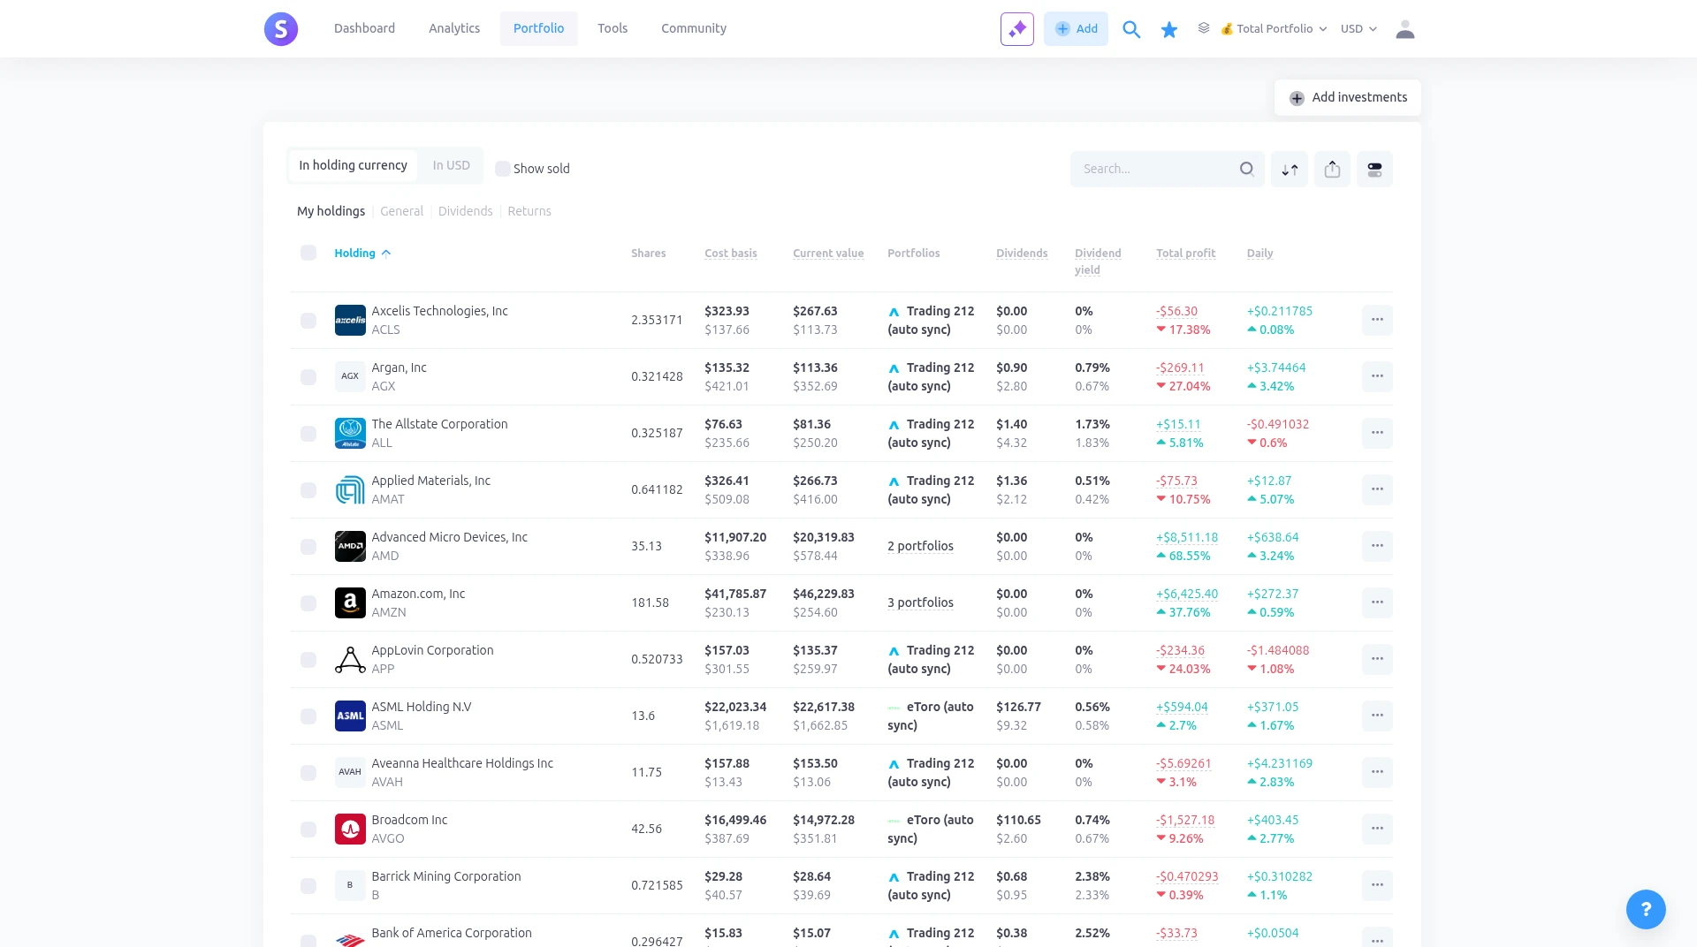Click the sort order arrows icon
Image resolution: width=1697 pixels, height=947 pixels.
pyautogui.click(x=1290, y=169)
